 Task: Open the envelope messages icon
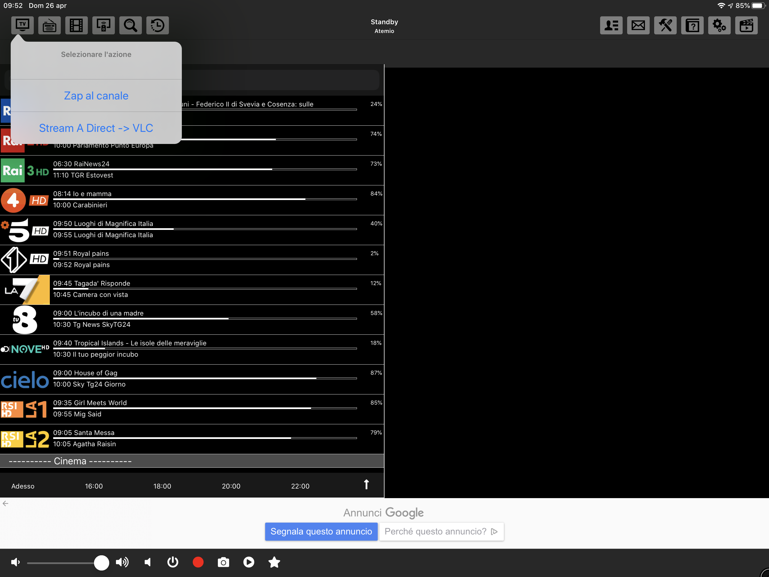[x=638, y=25]
